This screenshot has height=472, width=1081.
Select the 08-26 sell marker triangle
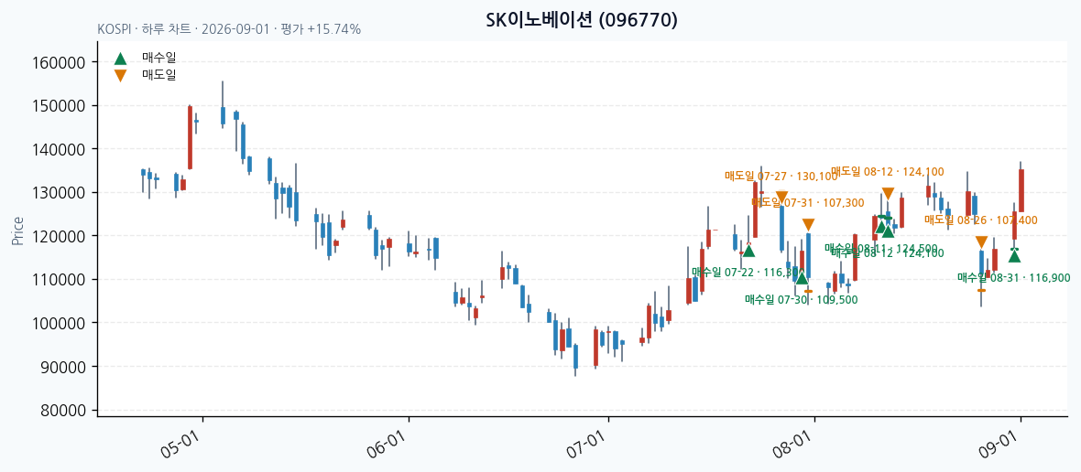point(982,242)
